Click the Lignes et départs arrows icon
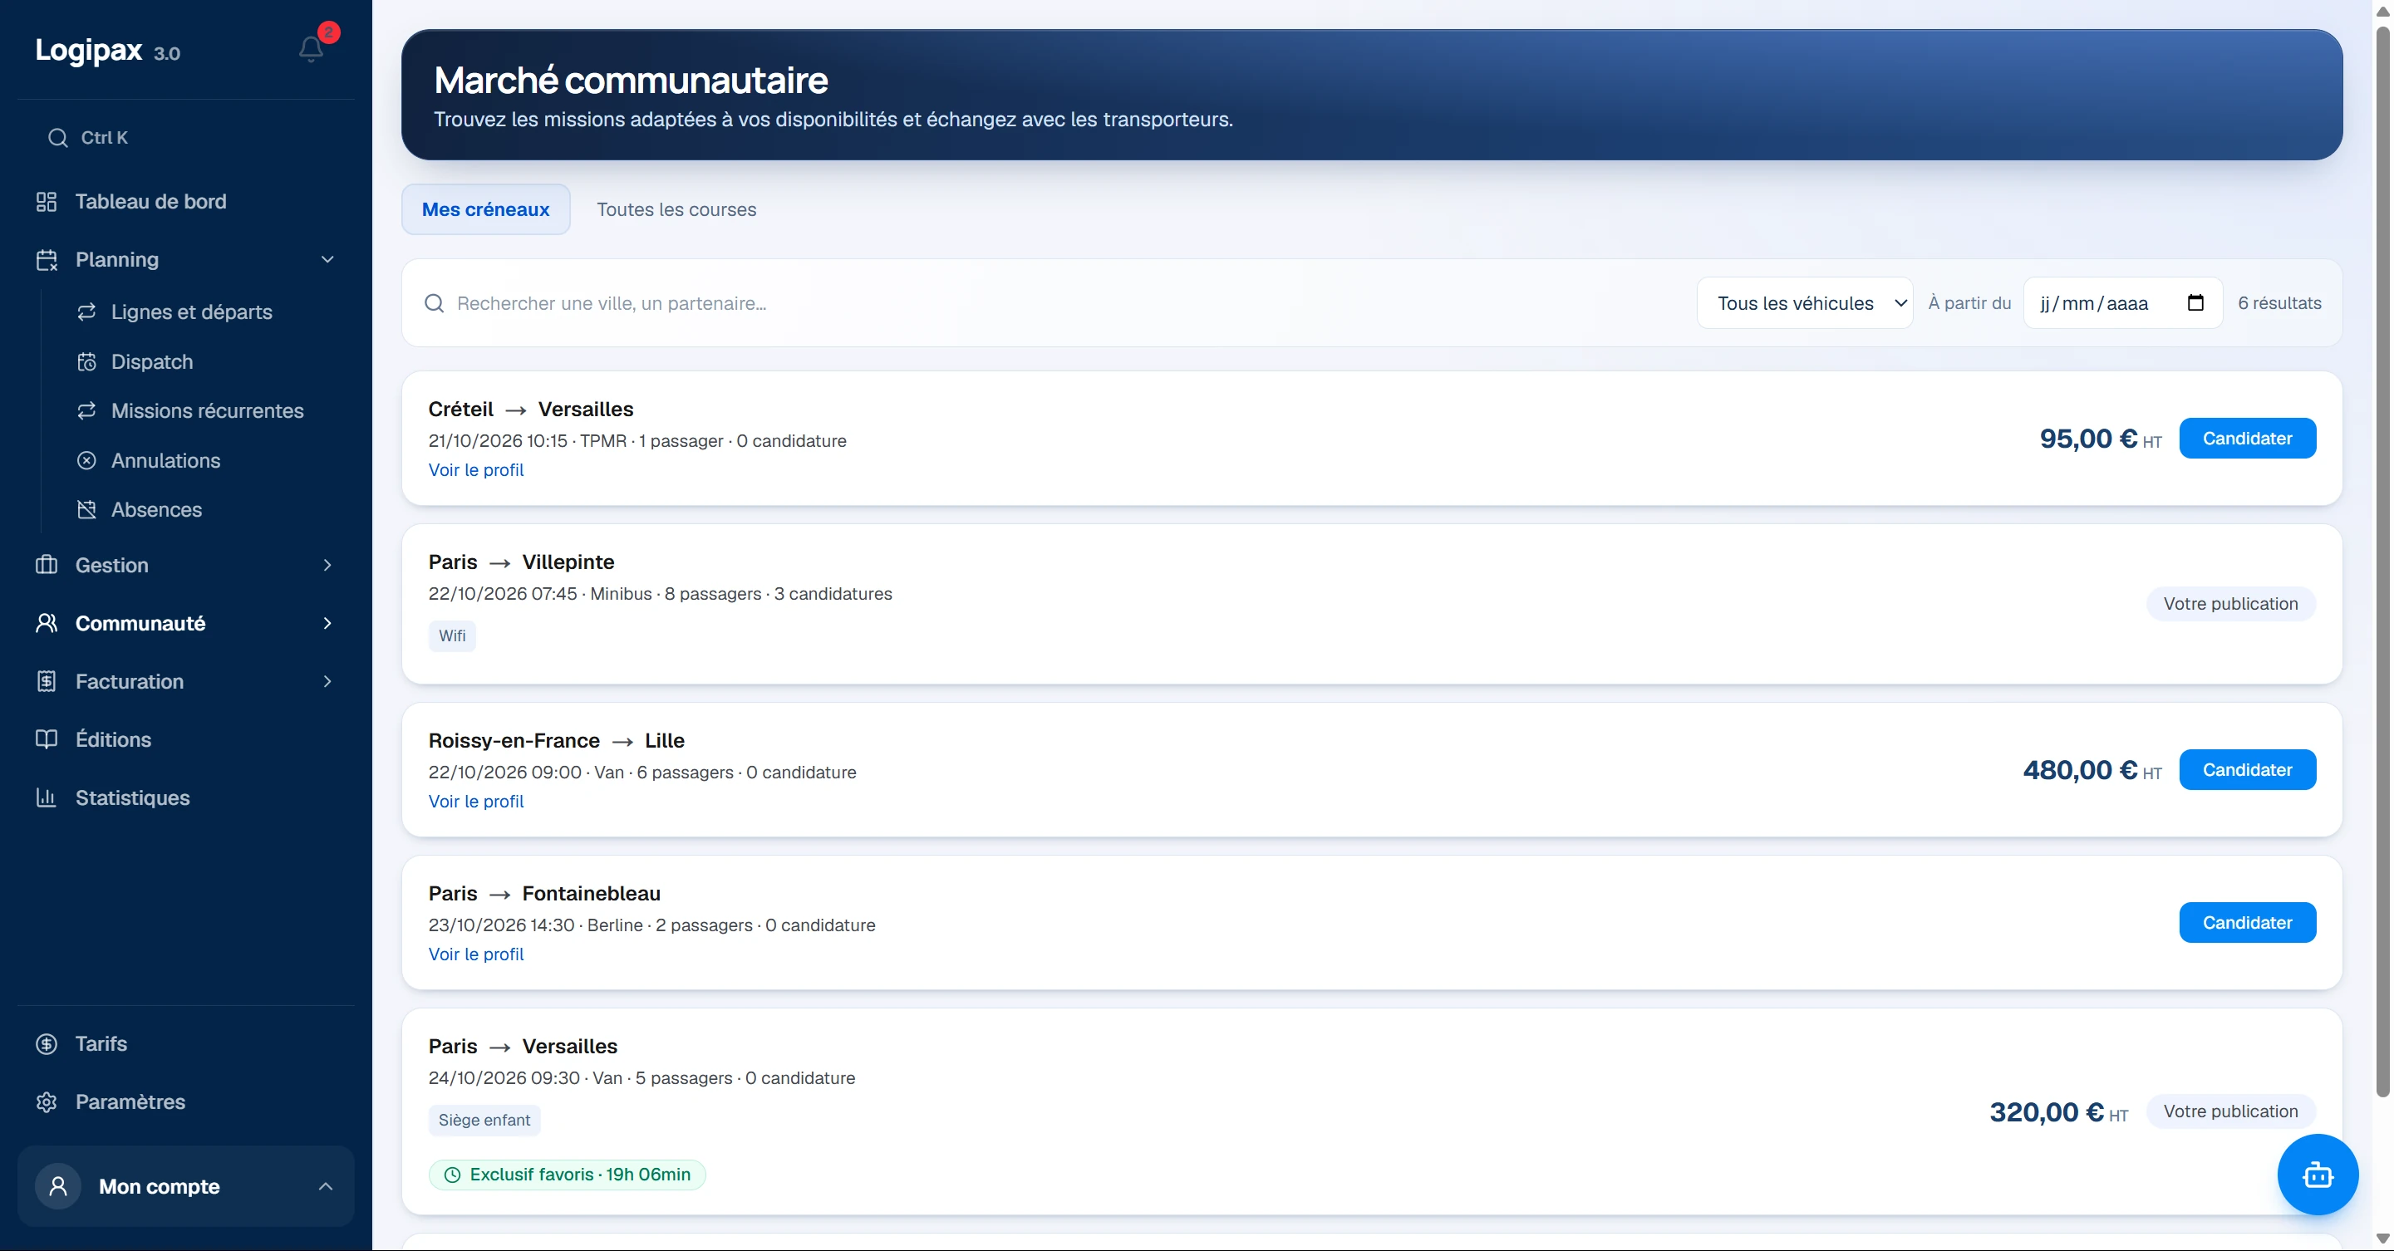The height and width of the screenshot is (1251, 2394). pos(86,312)
